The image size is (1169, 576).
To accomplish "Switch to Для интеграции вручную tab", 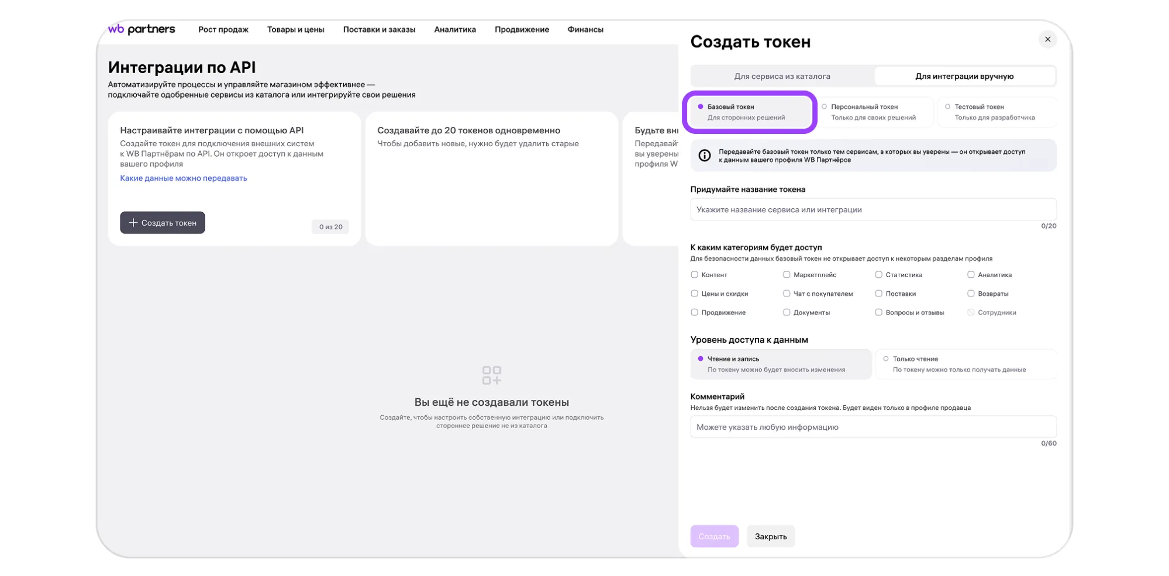I will pyautogui.click(x=964, y=76).
